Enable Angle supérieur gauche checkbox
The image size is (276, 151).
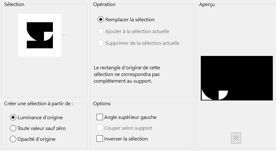tap(100, 117)
